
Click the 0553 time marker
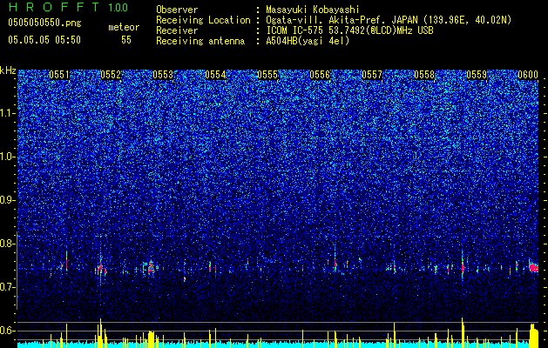163,75
